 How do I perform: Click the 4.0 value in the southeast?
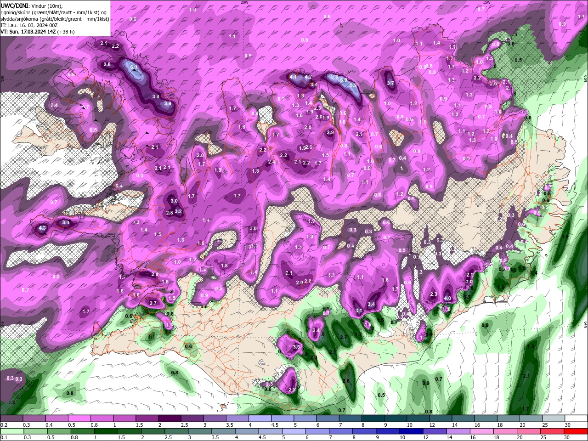[x=447, y=299]
